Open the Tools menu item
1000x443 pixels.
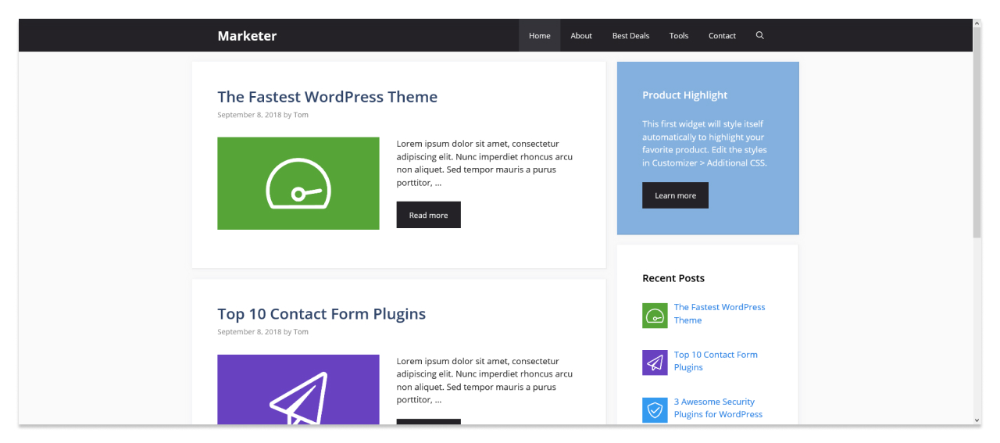tap(678, 35)
